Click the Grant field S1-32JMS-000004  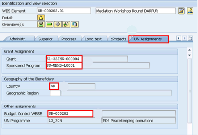[64, 59]
